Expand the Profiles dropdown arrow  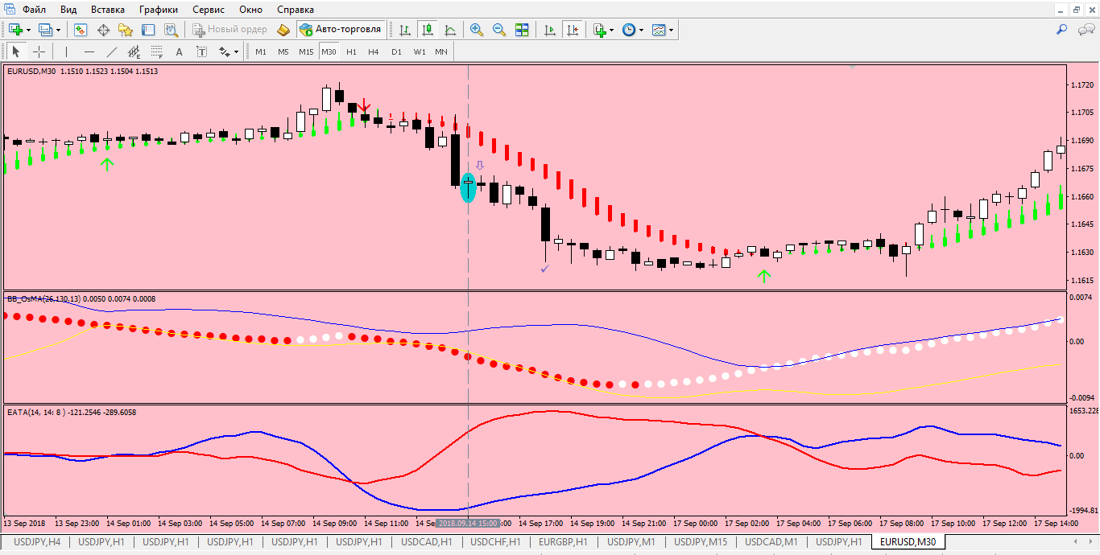[58, 30]
